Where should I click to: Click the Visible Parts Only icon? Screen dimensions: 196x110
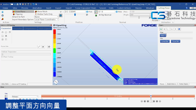pos(36,14)
